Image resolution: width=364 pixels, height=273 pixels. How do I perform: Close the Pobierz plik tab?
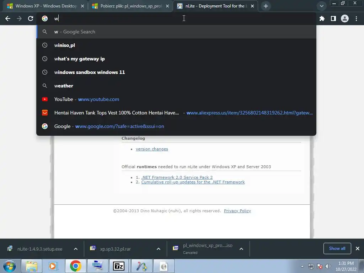pyautogui.click(x=167, y=6)
